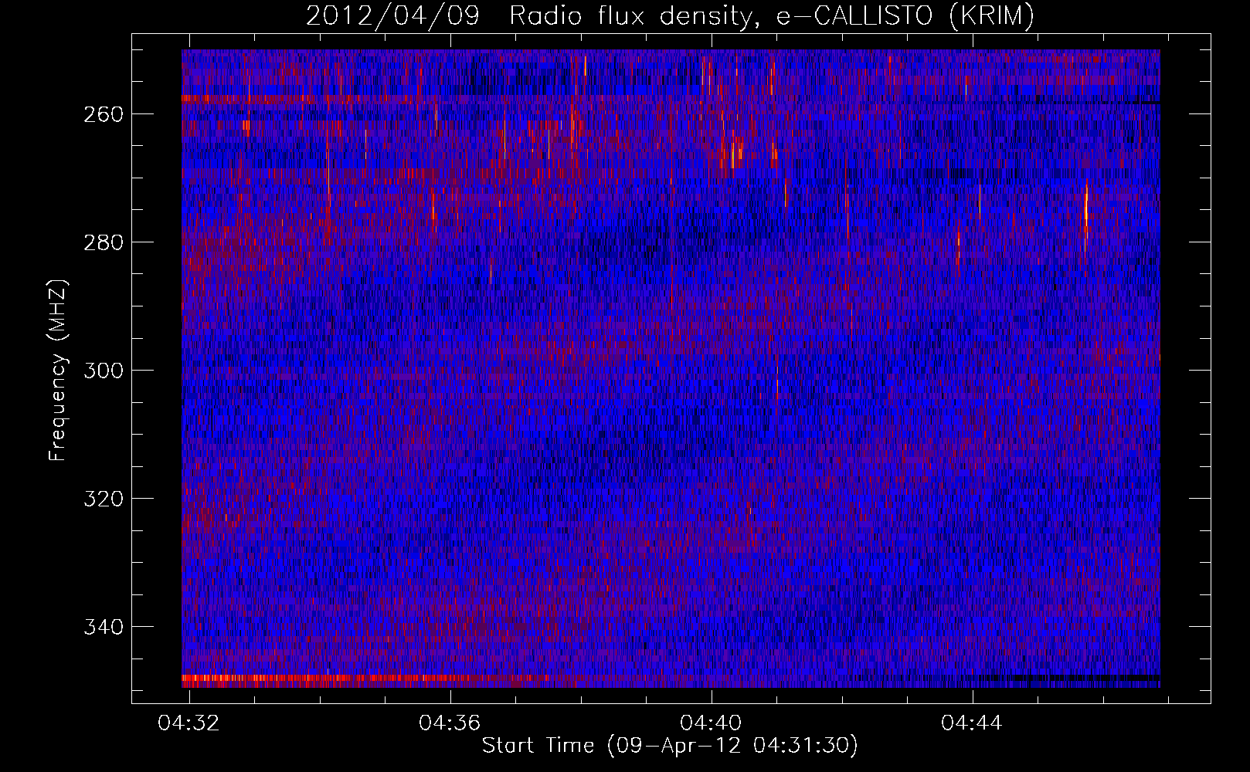Image resolution: width=1250 pixels, height=772 pixels.
Task: Click the 280 frequency tick label
Action: coord(103,242)
